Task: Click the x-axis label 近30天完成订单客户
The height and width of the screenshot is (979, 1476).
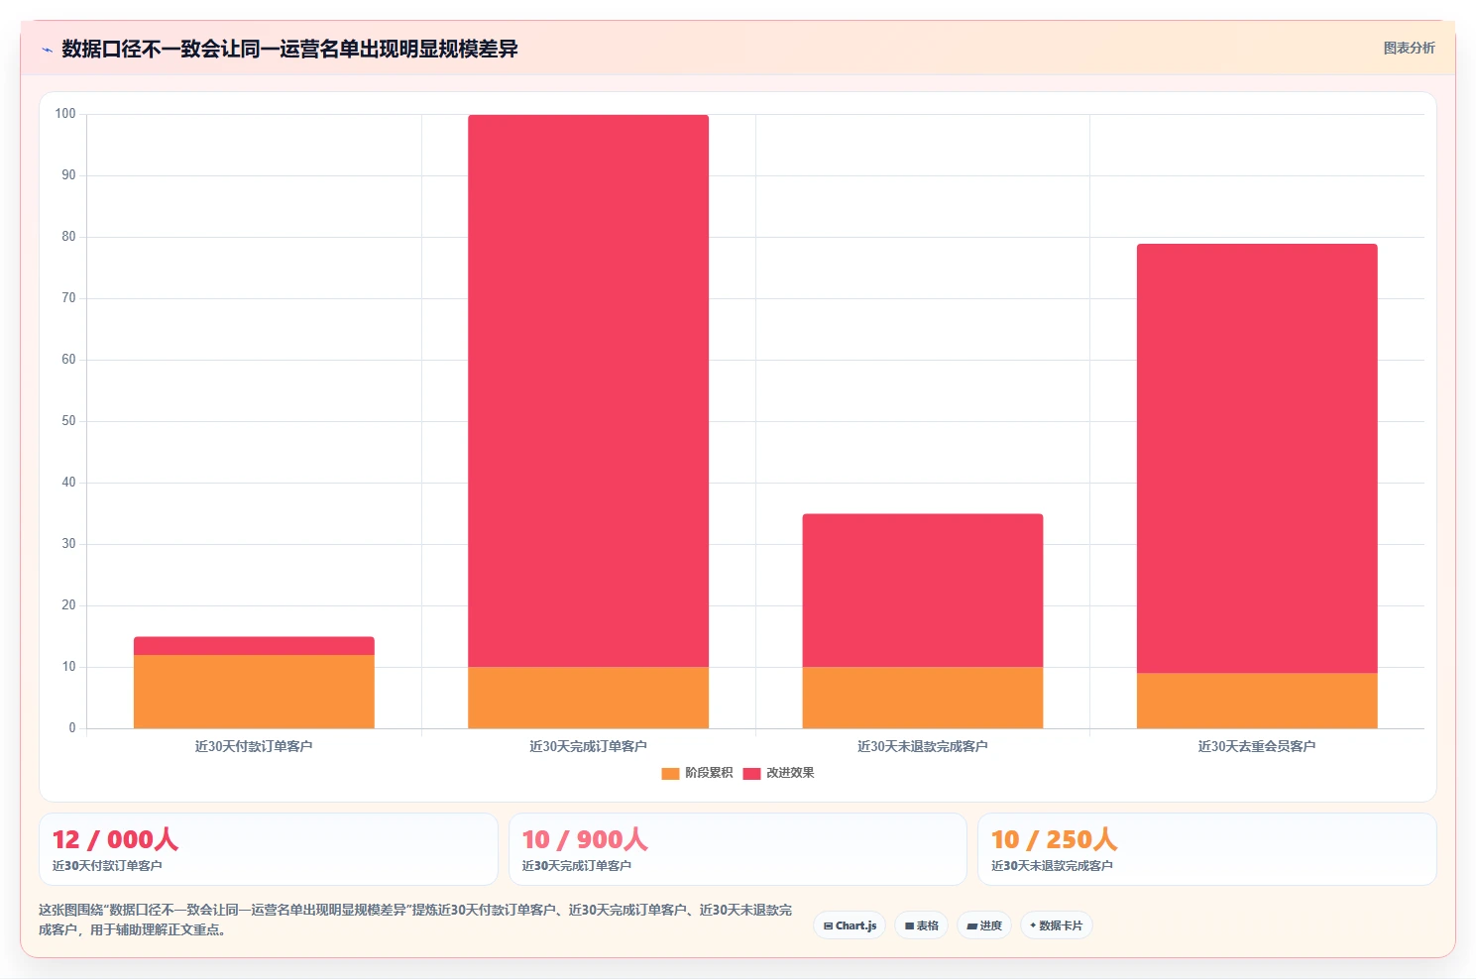Action: 588,746
